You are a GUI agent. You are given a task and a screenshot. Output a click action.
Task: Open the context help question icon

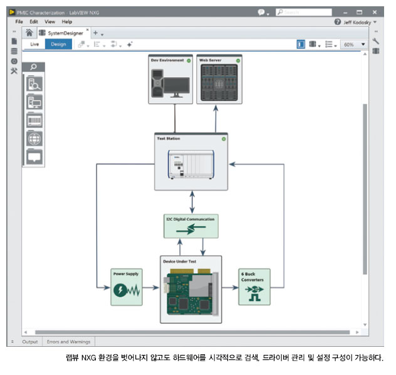(x=337, y=22)
